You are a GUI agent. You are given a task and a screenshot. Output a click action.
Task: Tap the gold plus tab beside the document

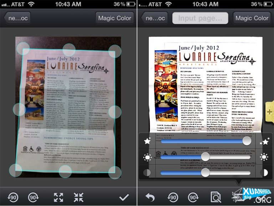(x=269, y=112)
